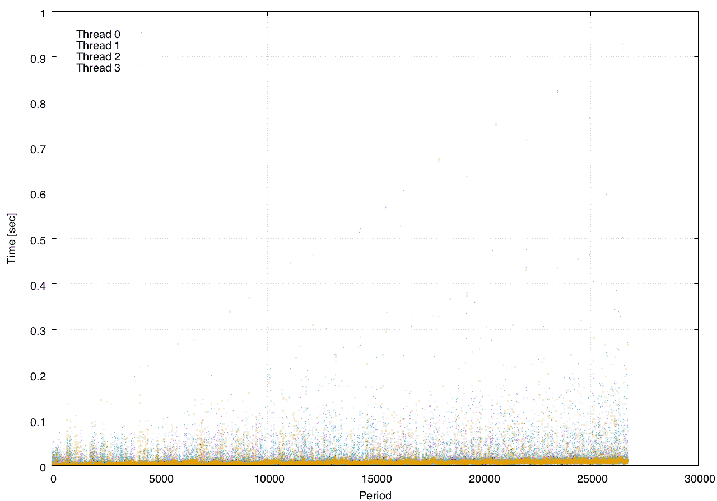The image size is (717, 501).
Task: Click the Thread 1 legend label
Action: tap(98, 45)
